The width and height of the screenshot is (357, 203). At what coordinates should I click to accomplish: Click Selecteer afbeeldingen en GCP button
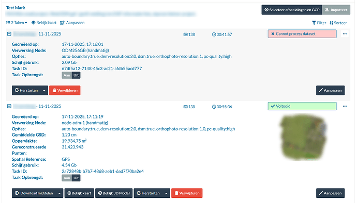point(292,10)
